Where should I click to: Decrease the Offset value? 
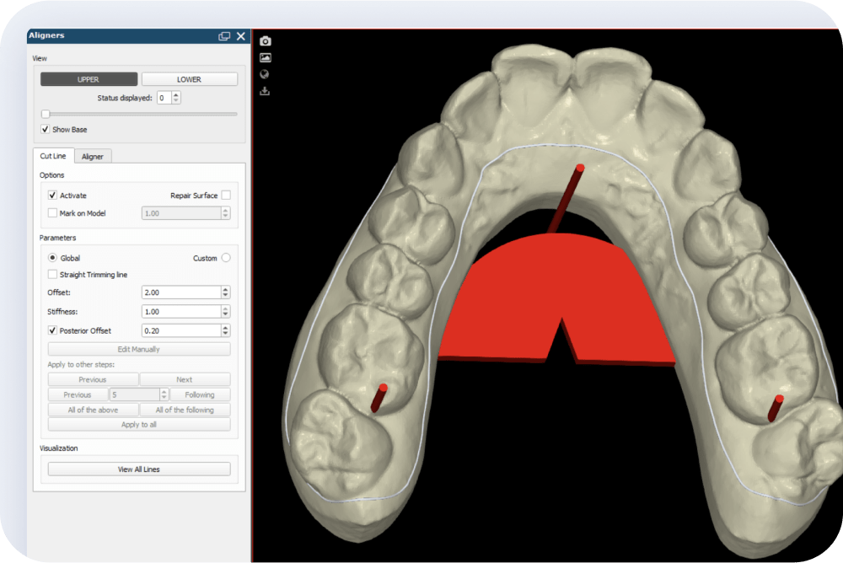(x=225, y=295)
